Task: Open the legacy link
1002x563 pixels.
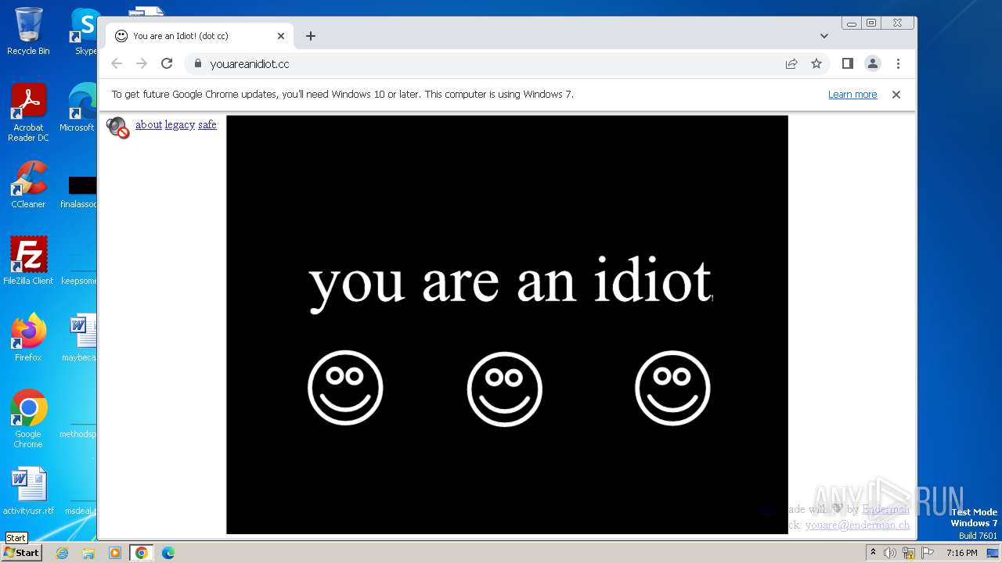Action: (x=179, y=124)
